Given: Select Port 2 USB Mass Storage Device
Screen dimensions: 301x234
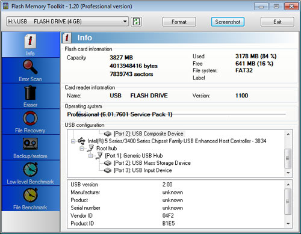Looking at the screenshot, I should 152,163.
